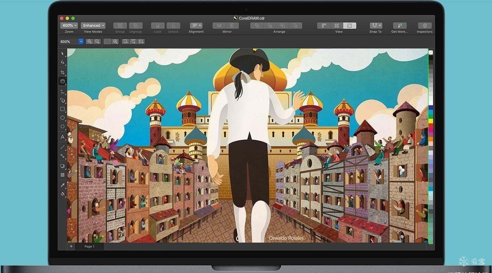This screenshot has width=492, height=273.
Task: Click the No Color swatch in palette
Action: (431, 53)
